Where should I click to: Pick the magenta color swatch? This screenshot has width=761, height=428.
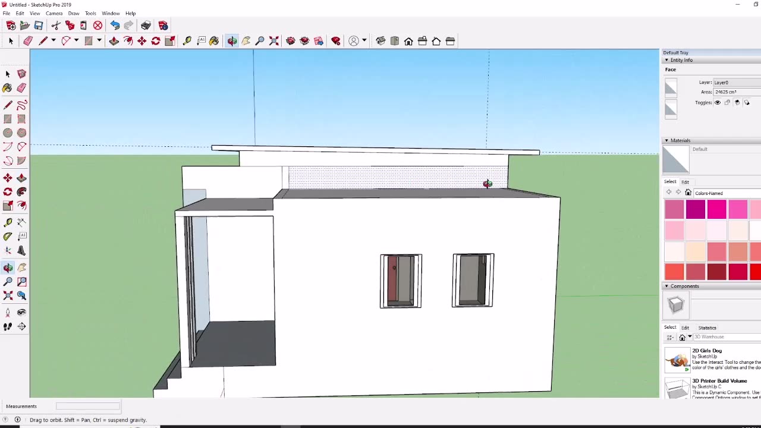click(x=696, y=209)
